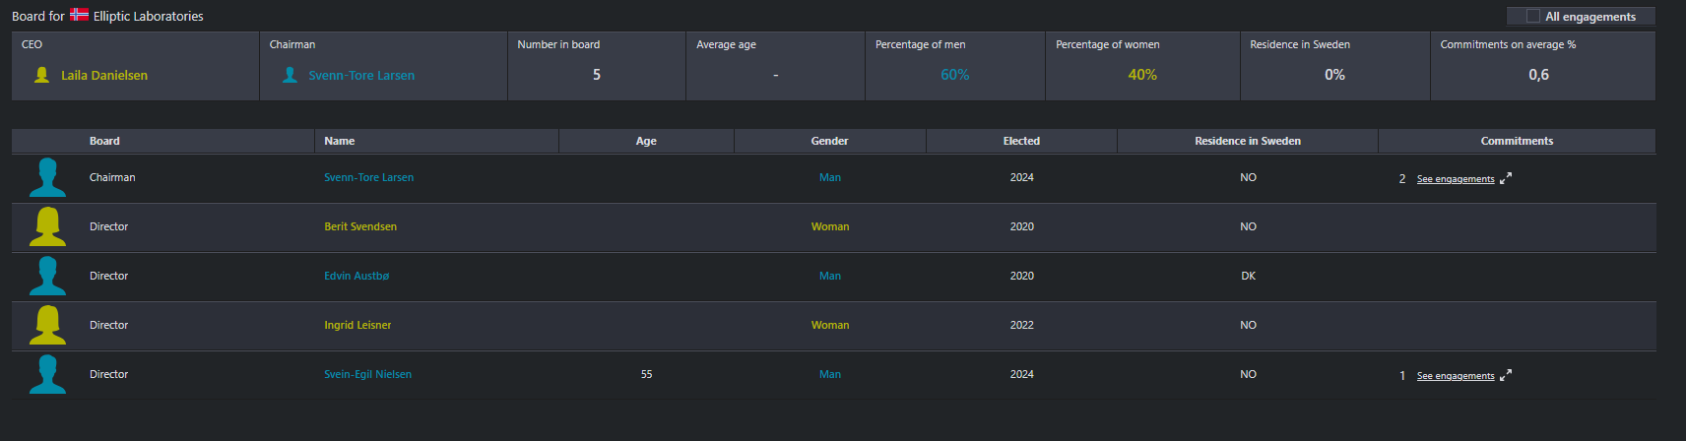Expand engagements arrow for Svein-Egil Nielsen
The height and width of the screenshot is (441, 1686).
point(1506,375)
